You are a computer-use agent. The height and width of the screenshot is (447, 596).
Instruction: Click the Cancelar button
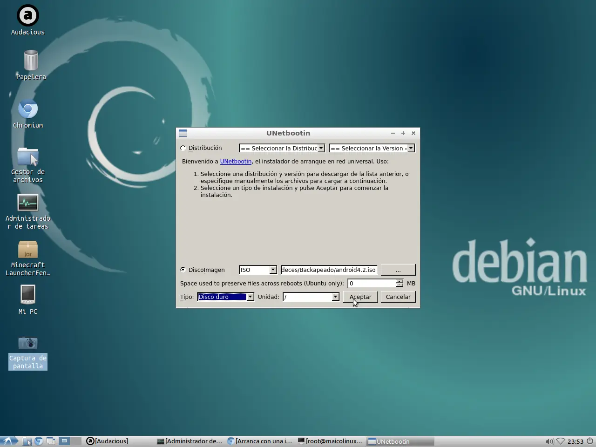click(x=398, y=297)
